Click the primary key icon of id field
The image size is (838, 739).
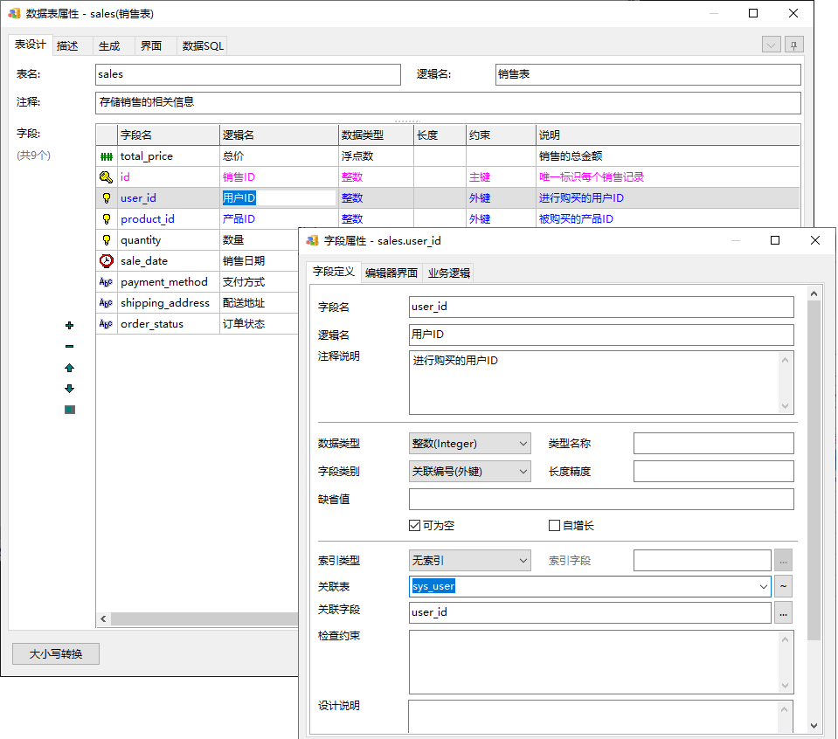pyautogui.click(x=106, y=177)
